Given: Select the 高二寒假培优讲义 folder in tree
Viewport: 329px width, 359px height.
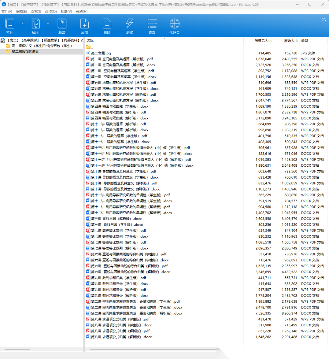Looking at the screenshot, I should pyautogui.click(x=25, y=52).
